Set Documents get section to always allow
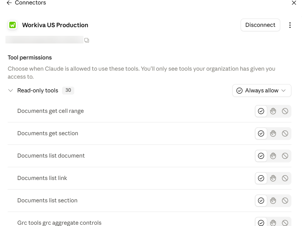302x226 pixels. point(261,133)
